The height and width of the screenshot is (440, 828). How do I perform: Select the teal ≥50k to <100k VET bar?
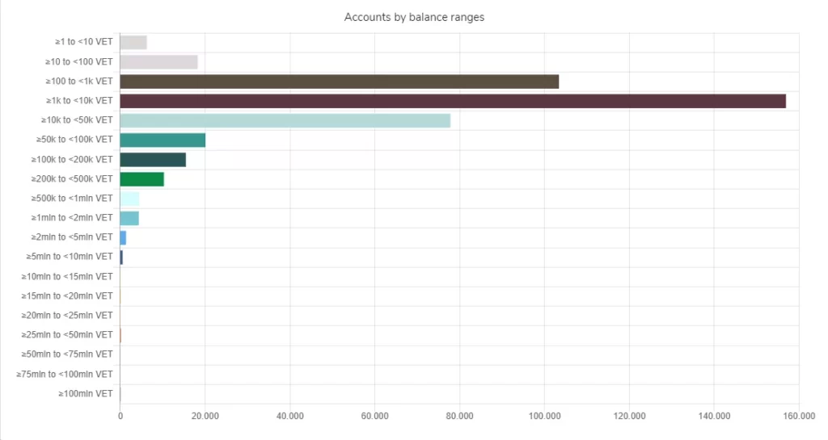[x=163, y=140]
